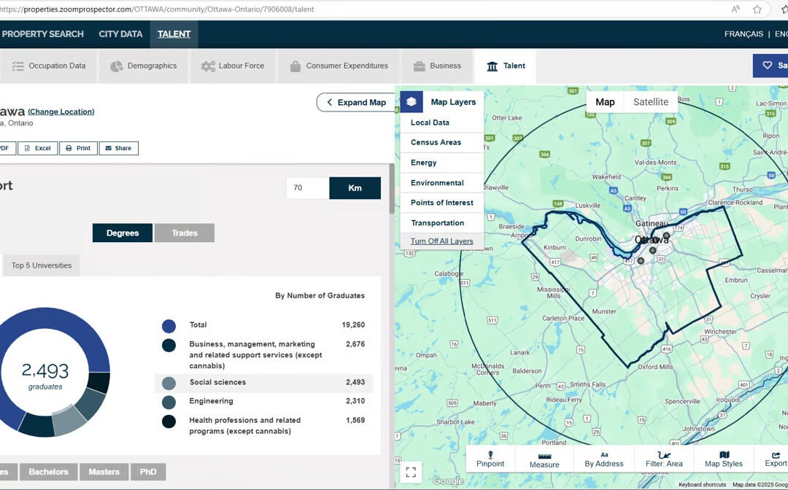The height and width of the screenshot is (490, 788).
Task: Click the Change Location link
Action: click(x=61, y=112)
